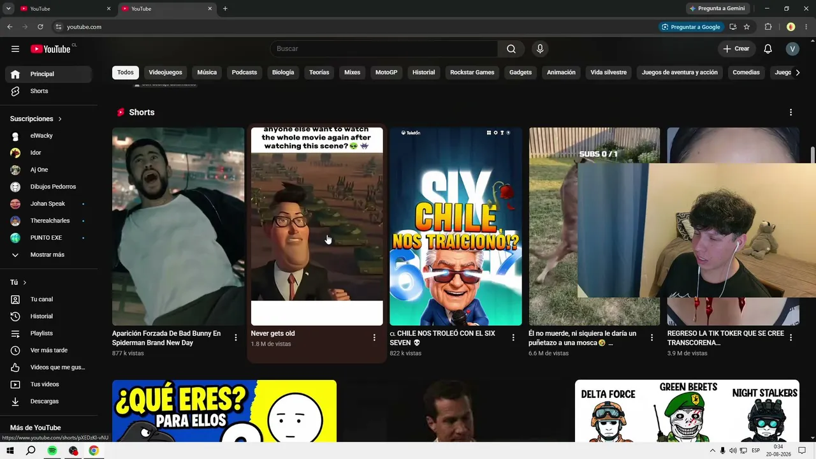Viewport: 816px width, 459px height.
Task: Open Never gets old short title
Action: tap(273, 333)
